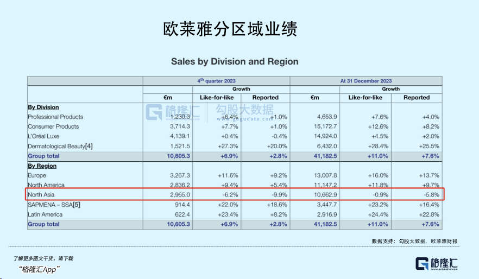This screenshot has width=479, height=279.
Task: Click the Europe like-for-like cell +11.6%
Action: (x=228, y=175)
